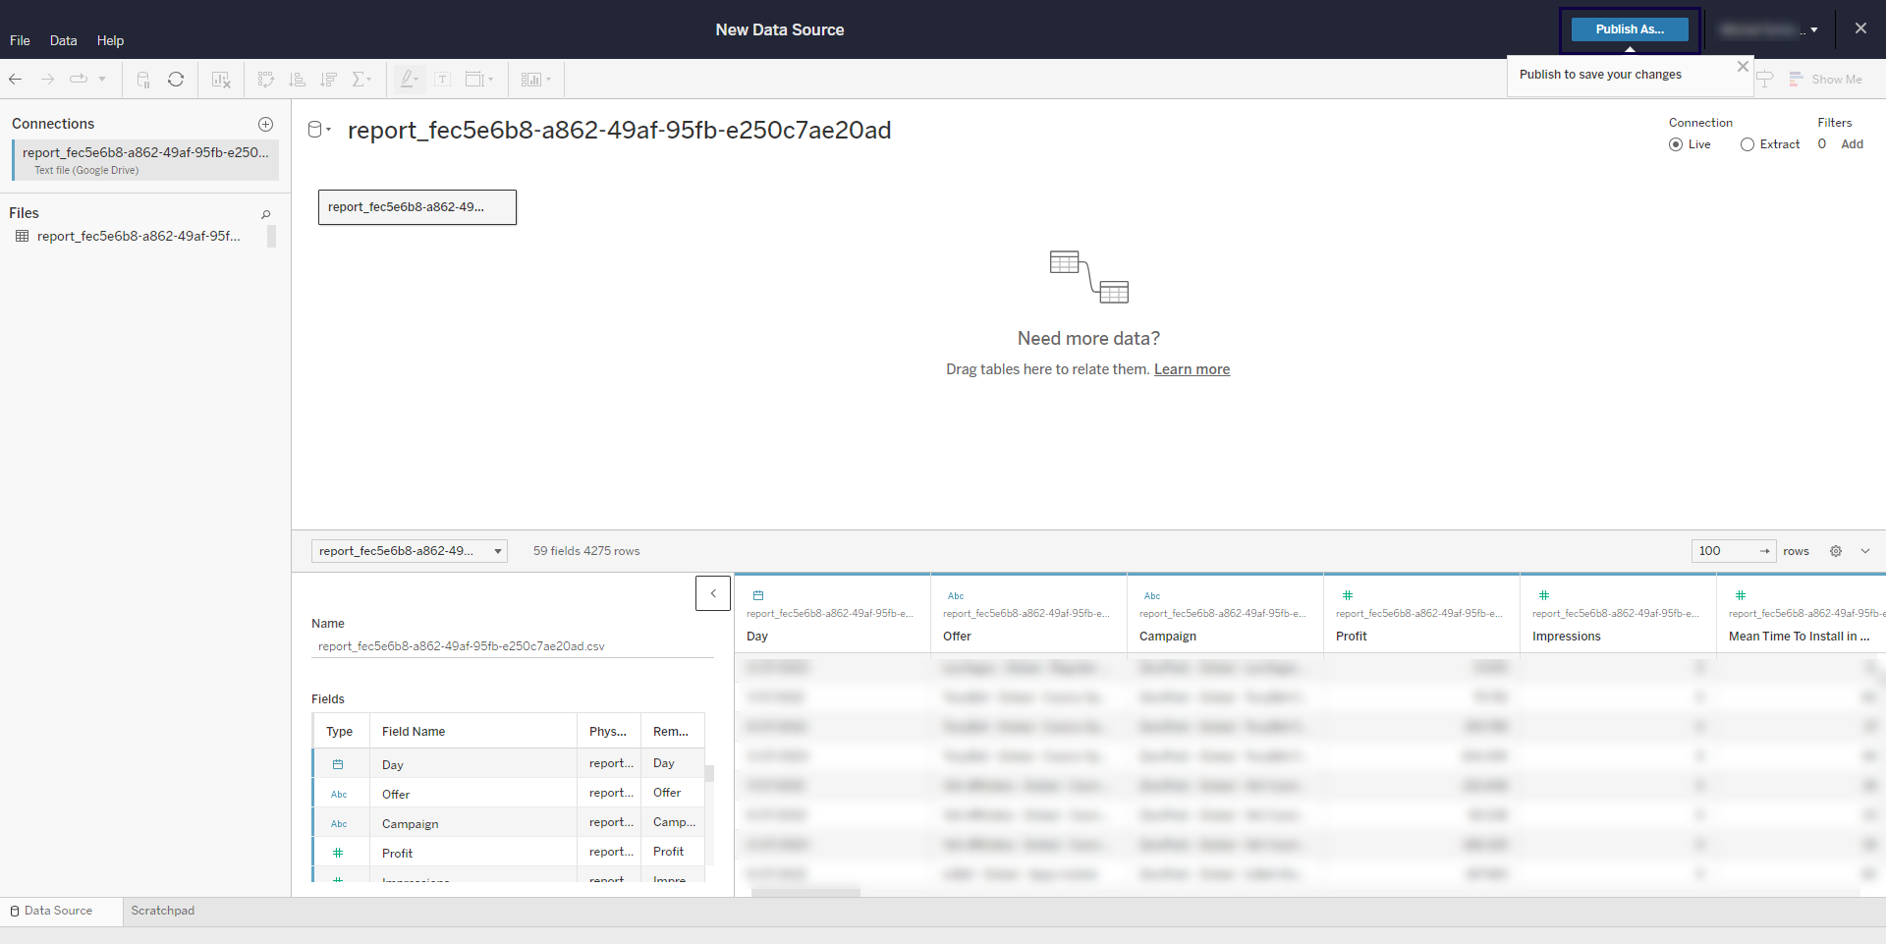
Task: Collapse metadata pane with left chevron button
Action: (713, 593)
